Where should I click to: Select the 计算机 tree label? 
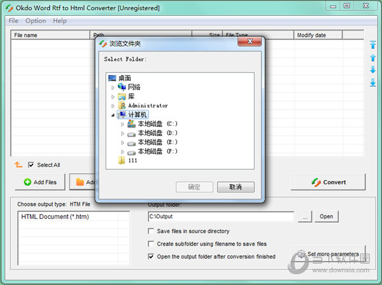138,114
